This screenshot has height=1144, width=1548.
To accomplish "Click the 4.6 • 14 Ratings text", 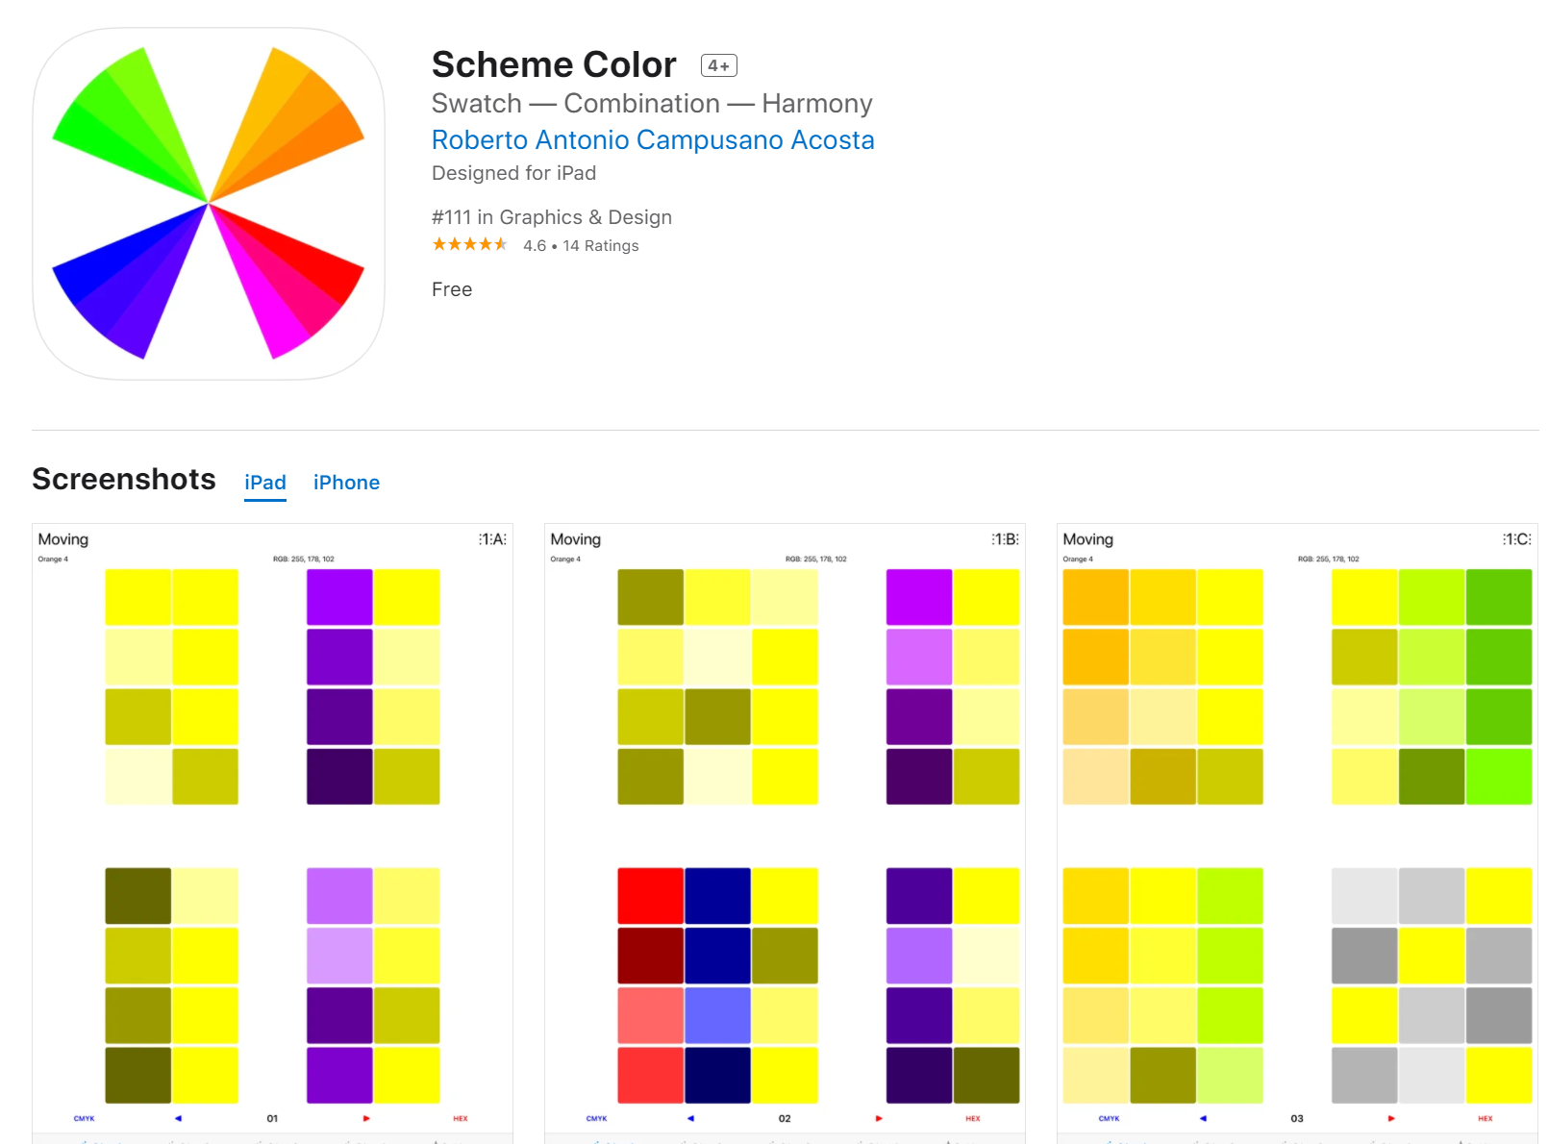I will click(581, 246).
